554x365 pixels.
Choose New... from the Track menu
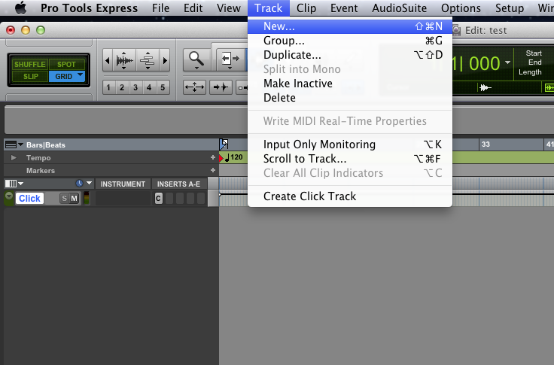coord(279,26)
